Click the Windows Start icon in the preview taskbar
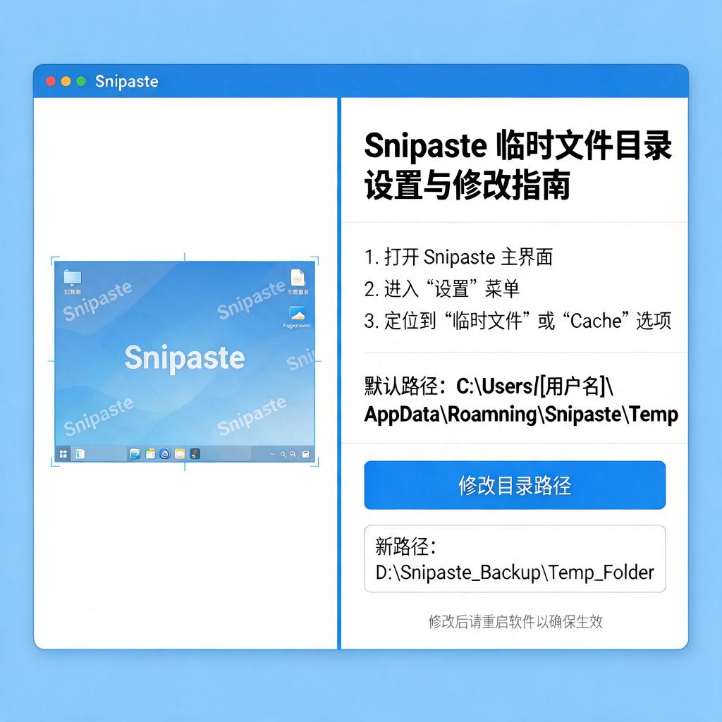Screen dimensions: 722x722 coord(63,454)
